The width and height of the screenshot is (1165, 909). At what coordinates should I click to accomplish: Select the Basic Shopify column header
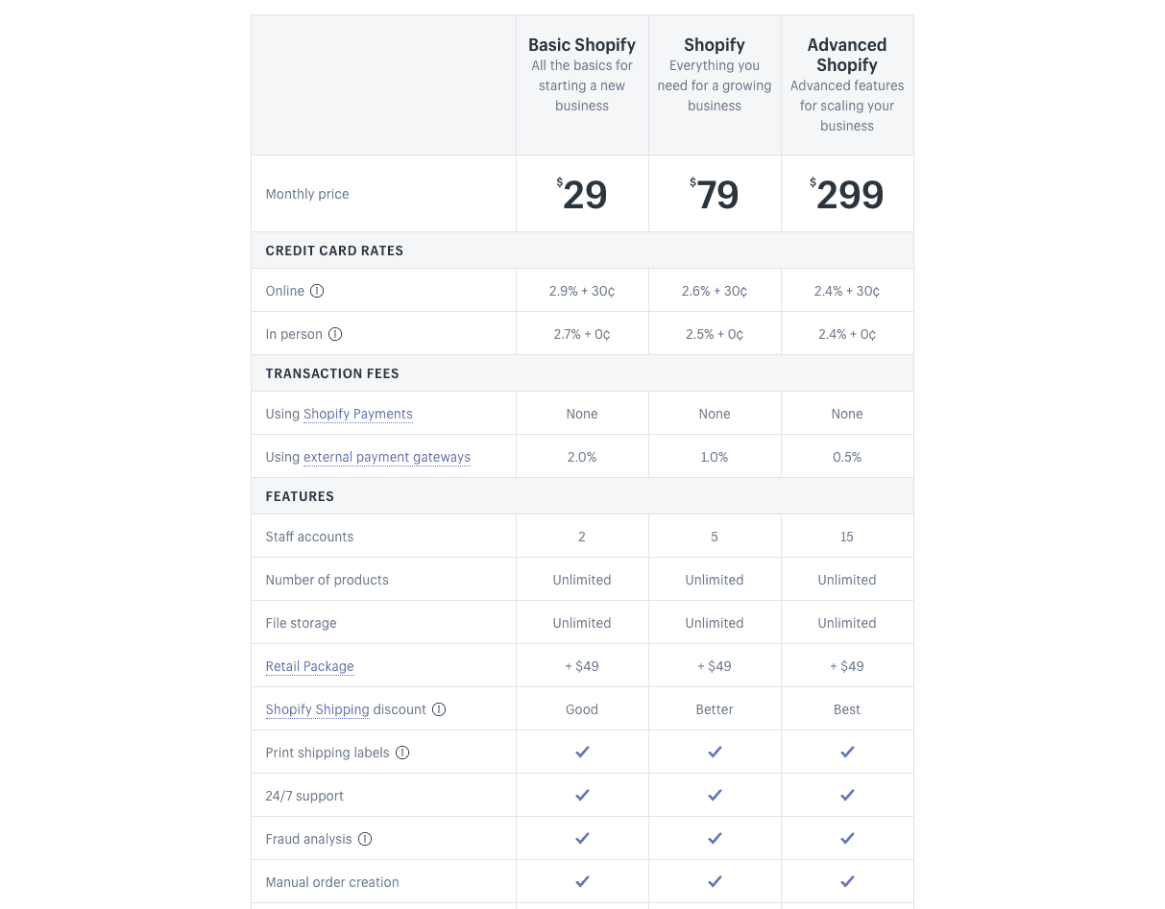pyautogui.click(x=582, y=45)
